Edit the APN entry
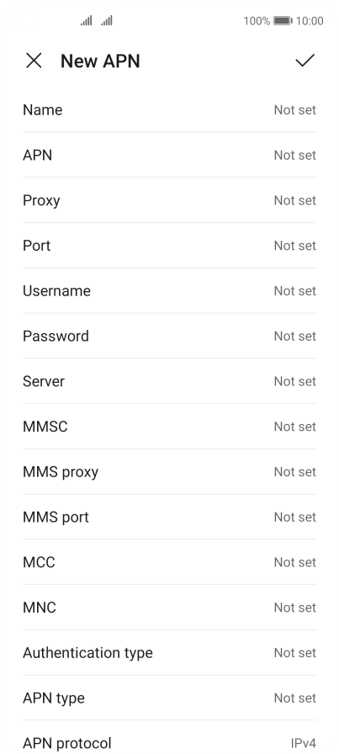Image resolution: width=339 pixels, height=754 pixels. [x=169, y=155]
